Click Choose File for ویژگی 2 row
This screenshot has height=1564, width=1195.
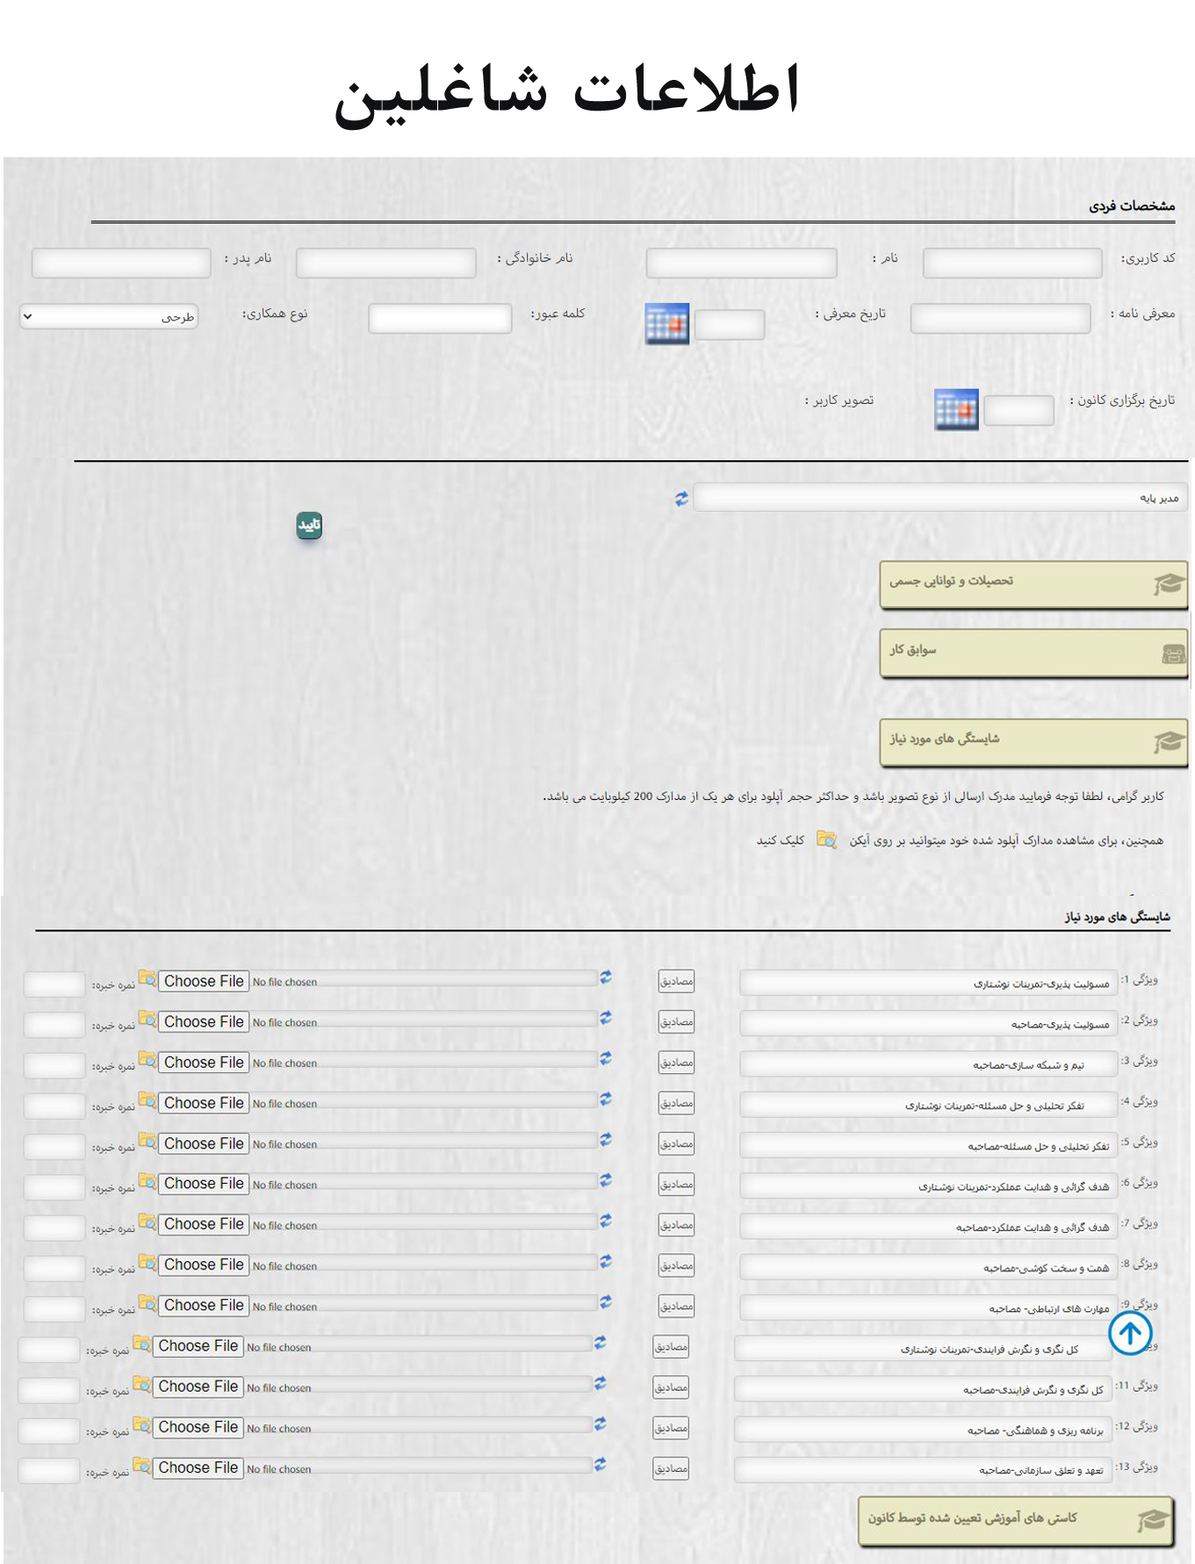coord(204,1022)
